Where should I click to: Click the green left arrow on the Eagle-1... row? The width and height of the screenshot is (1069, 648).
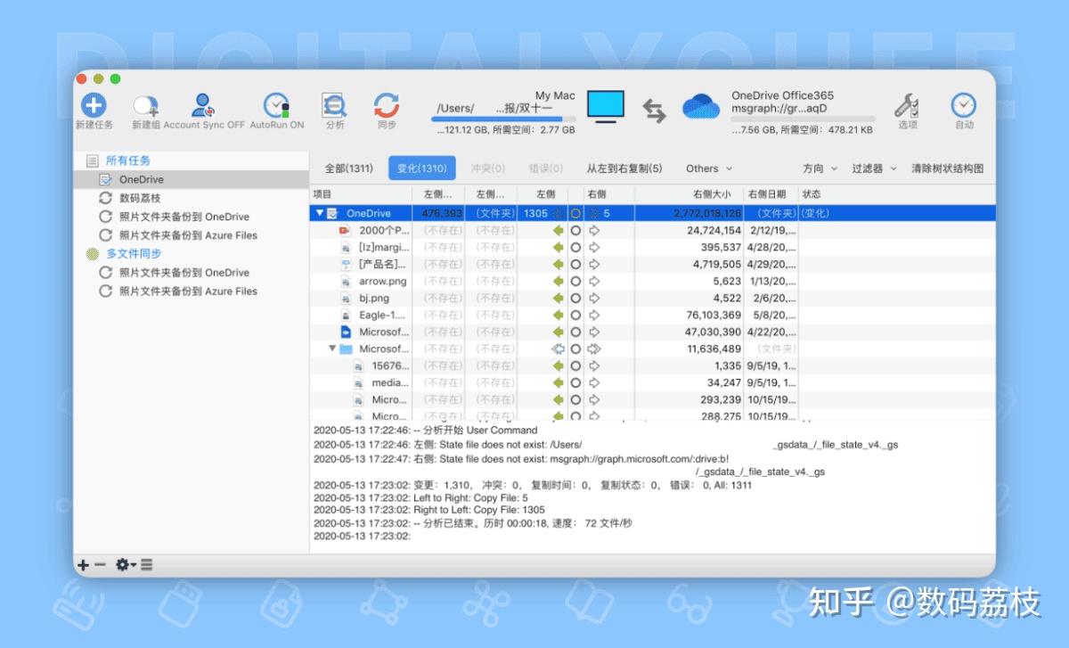coord(559,315)
